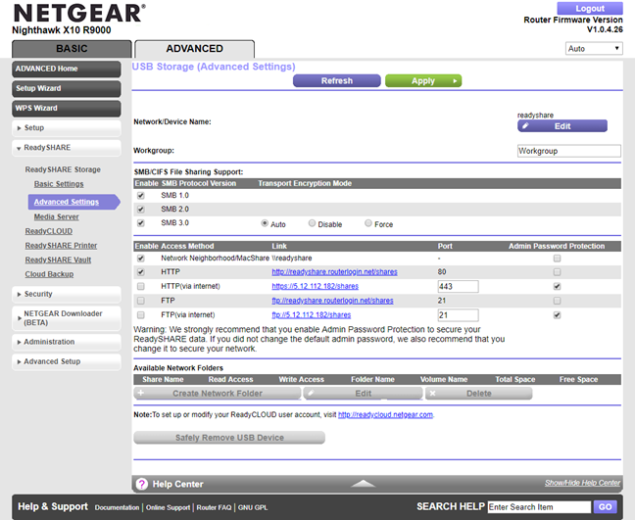The height and width of the screenshot is (520, 635).
Task: Toggle the Network Neighborhood/MacShare enable checkbox
Action: (140, 259)
